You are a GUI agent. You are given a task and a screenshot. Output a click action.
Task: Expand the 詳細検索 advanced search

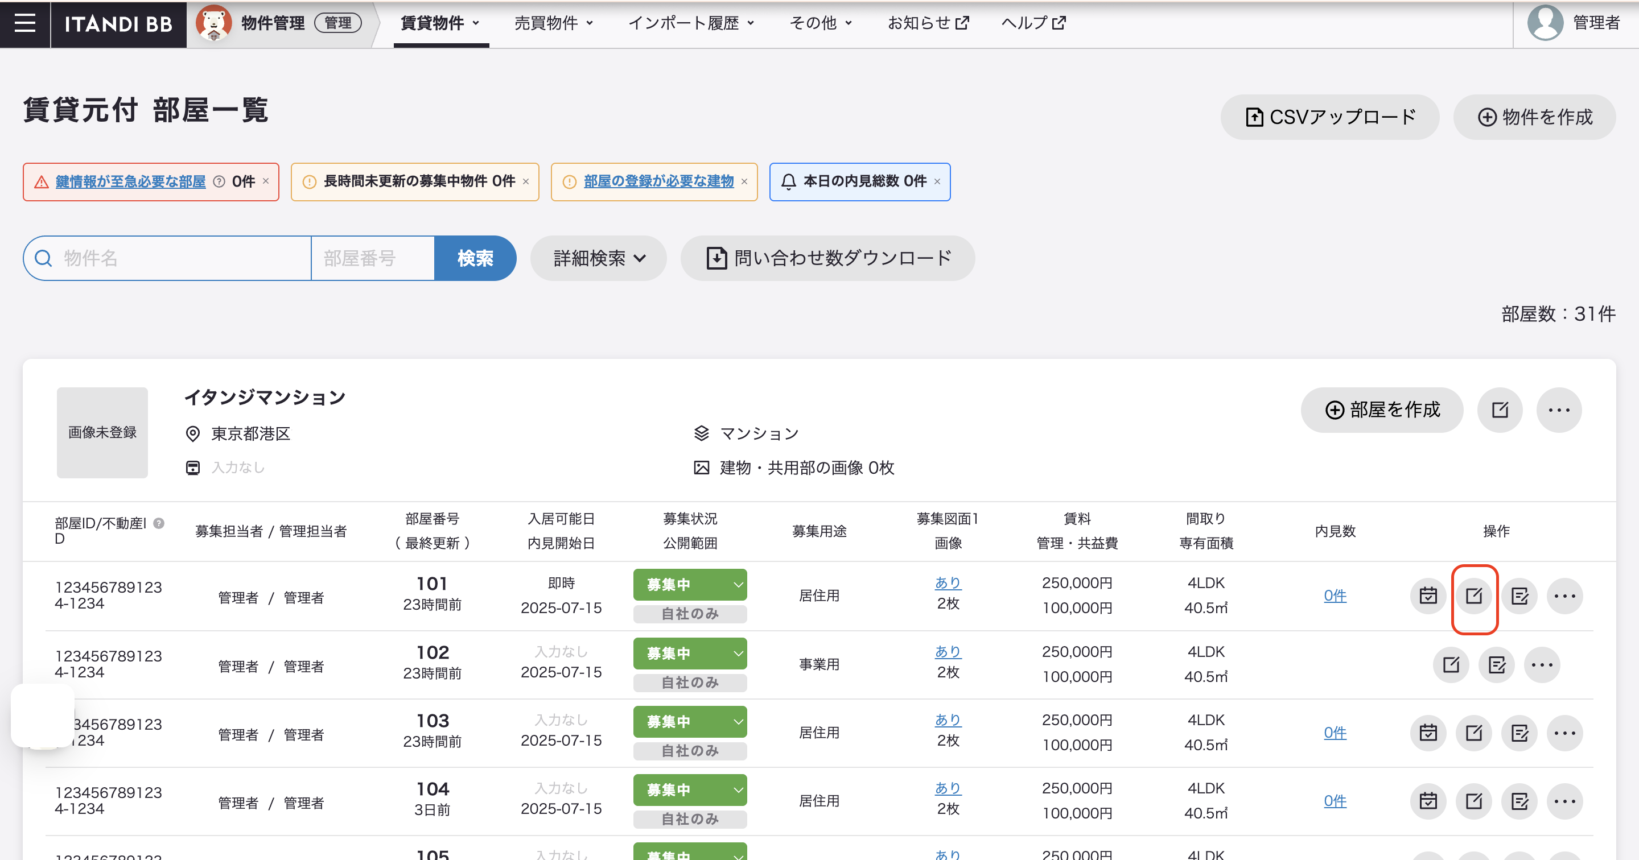pos(598,258)
